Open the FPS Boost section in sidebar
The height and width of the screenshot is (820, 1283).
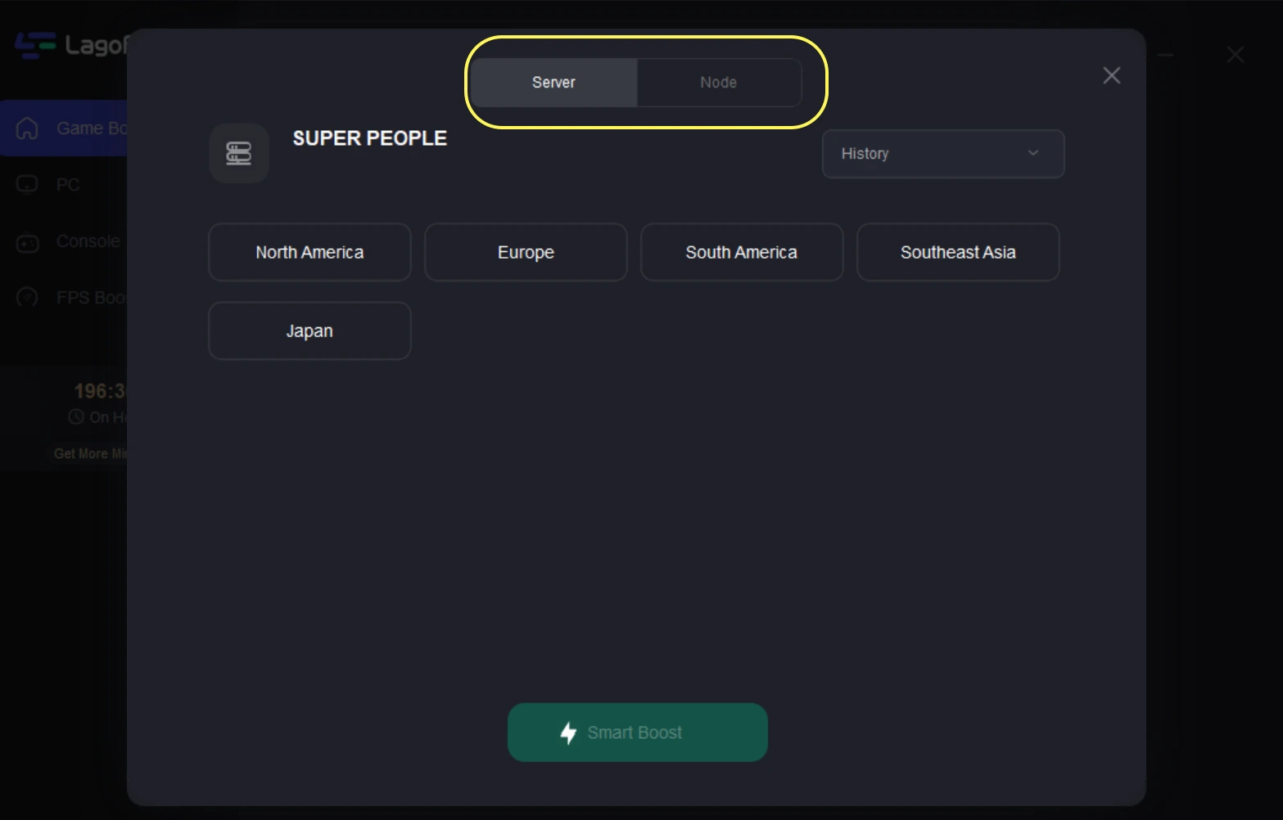pos(66,298)
